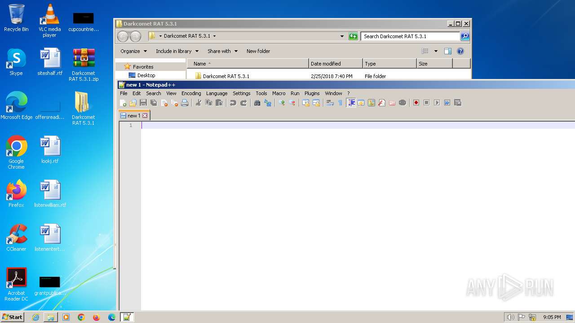
Task: Save the current recorded macro icon
Action: [458, 103]
